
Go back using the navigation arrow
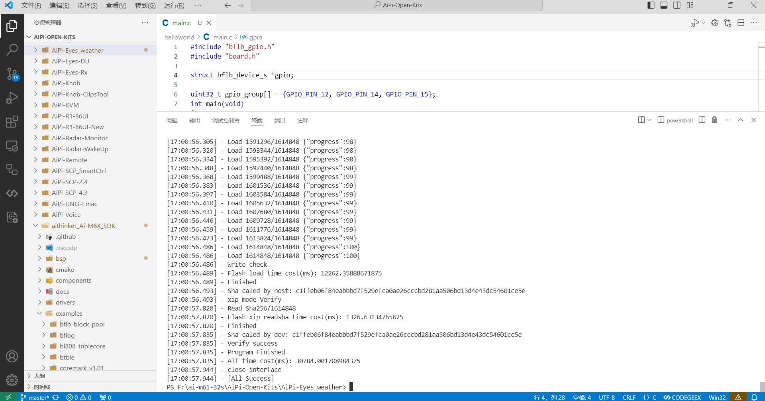[228, 6]
